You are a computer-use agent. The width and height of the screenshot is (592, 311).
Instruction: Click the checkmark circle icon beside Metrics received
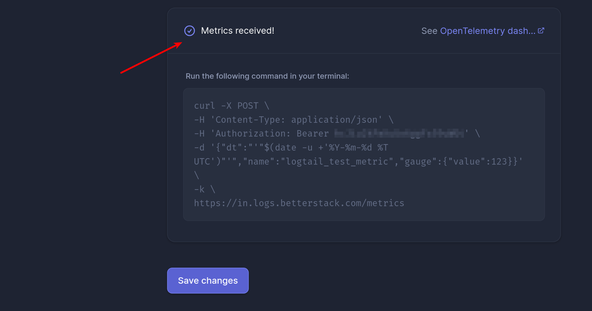pos(189,31)
